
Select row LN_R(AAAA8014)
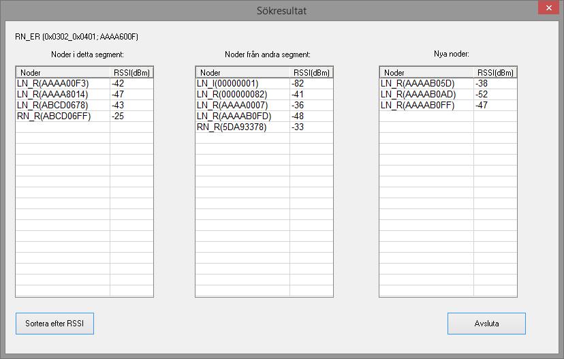pyautogui.click(x=84, y=94)
